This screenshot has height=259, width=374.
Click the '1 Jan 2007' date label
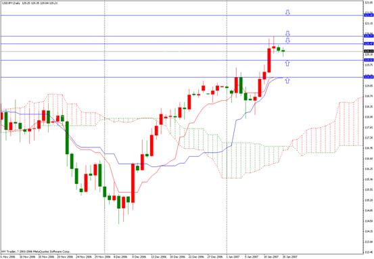click(x=234, y=257)
